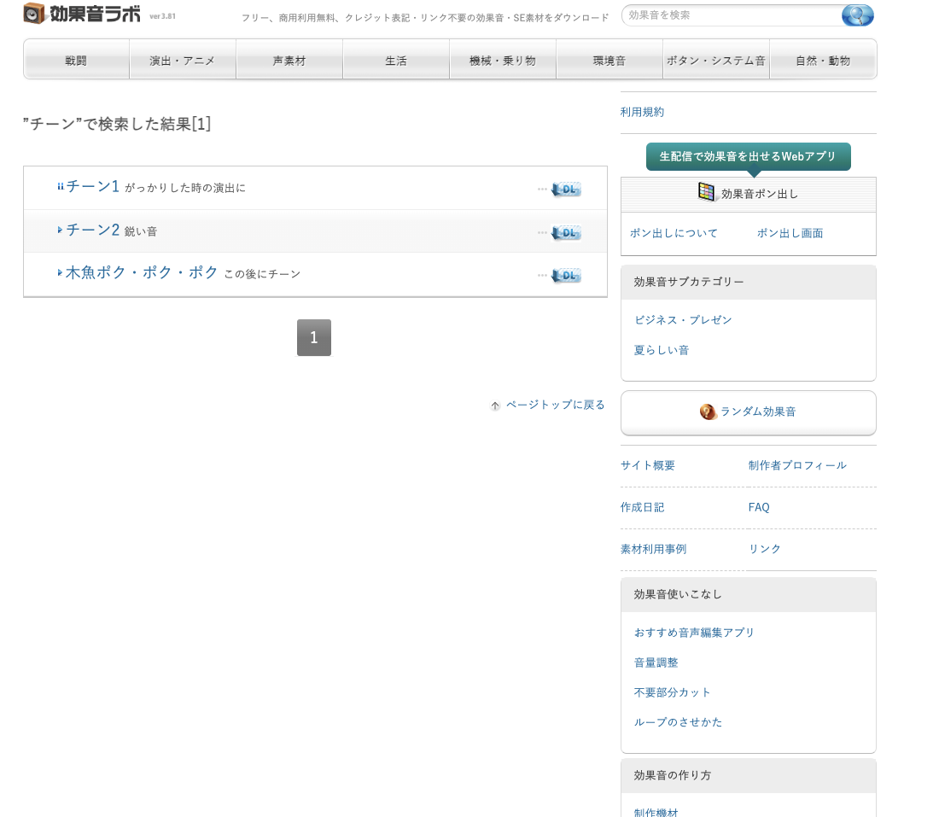Open ポン出し画面 link
This screenshot has width=939, height=817.
coord(790,233)
